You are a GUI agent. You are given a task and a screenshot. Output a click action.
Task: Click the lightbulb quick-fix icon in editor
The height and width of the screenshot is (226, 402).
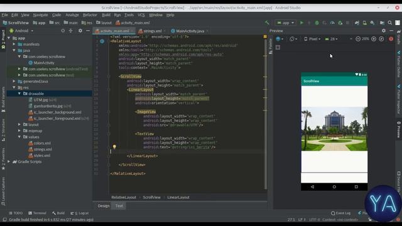click(x=114, y=147)
